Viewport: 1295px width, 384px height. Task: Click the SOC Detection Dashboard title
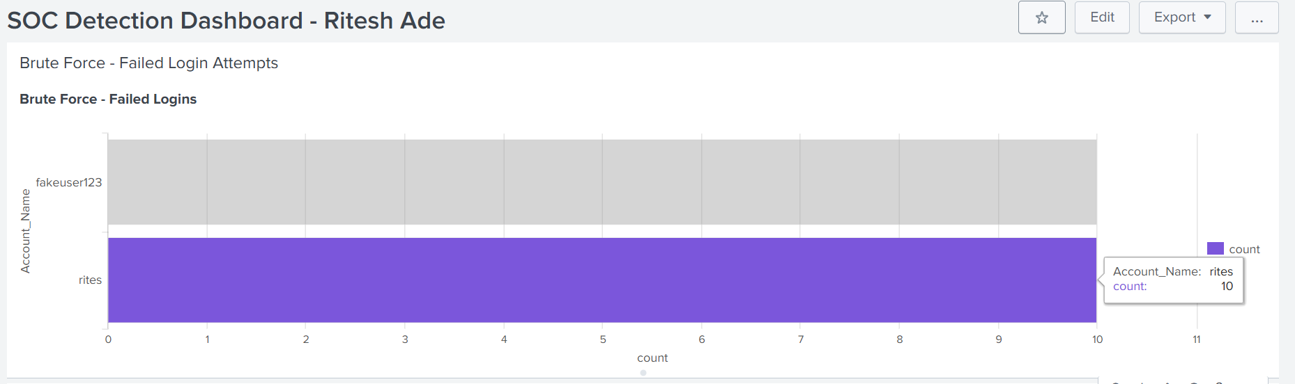point(226,21)
